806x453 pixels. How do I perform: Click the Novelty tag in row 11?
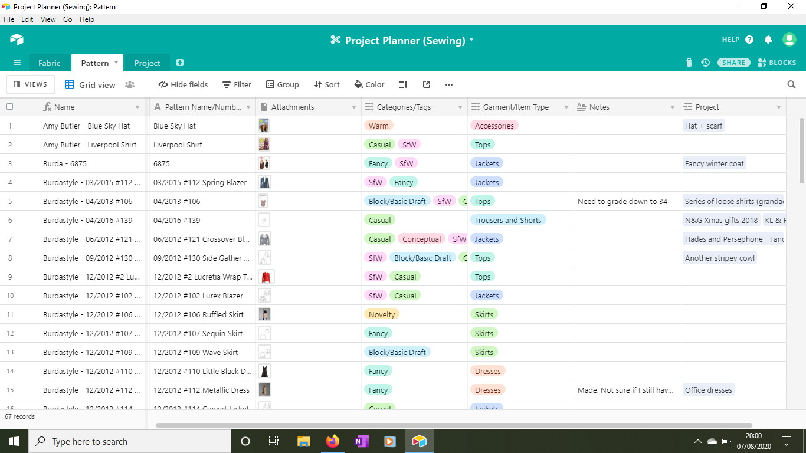coord(382,314)
